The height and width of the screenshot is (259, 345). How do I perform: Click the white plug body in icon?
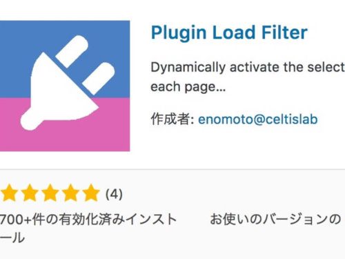(x=62, y=88)
